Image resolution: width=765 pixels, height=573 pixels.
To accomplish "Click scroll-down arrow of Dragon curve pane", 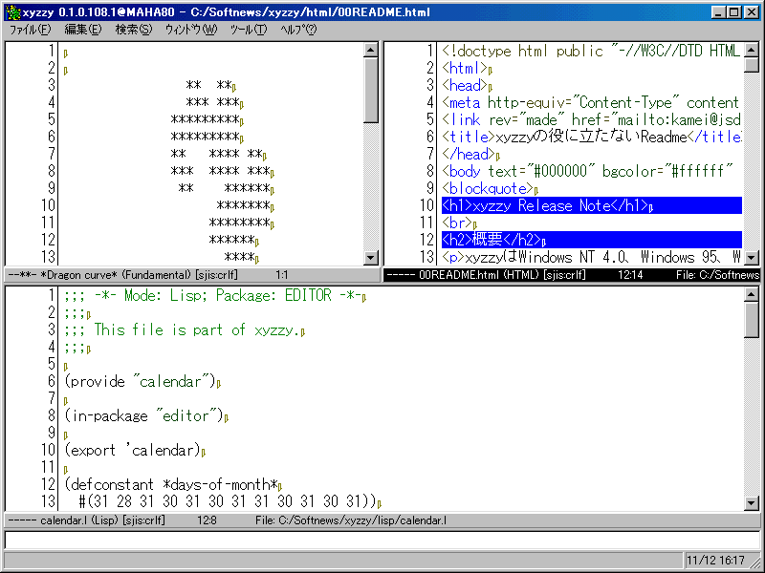I will pyautogui.click(x=371, y=257).
